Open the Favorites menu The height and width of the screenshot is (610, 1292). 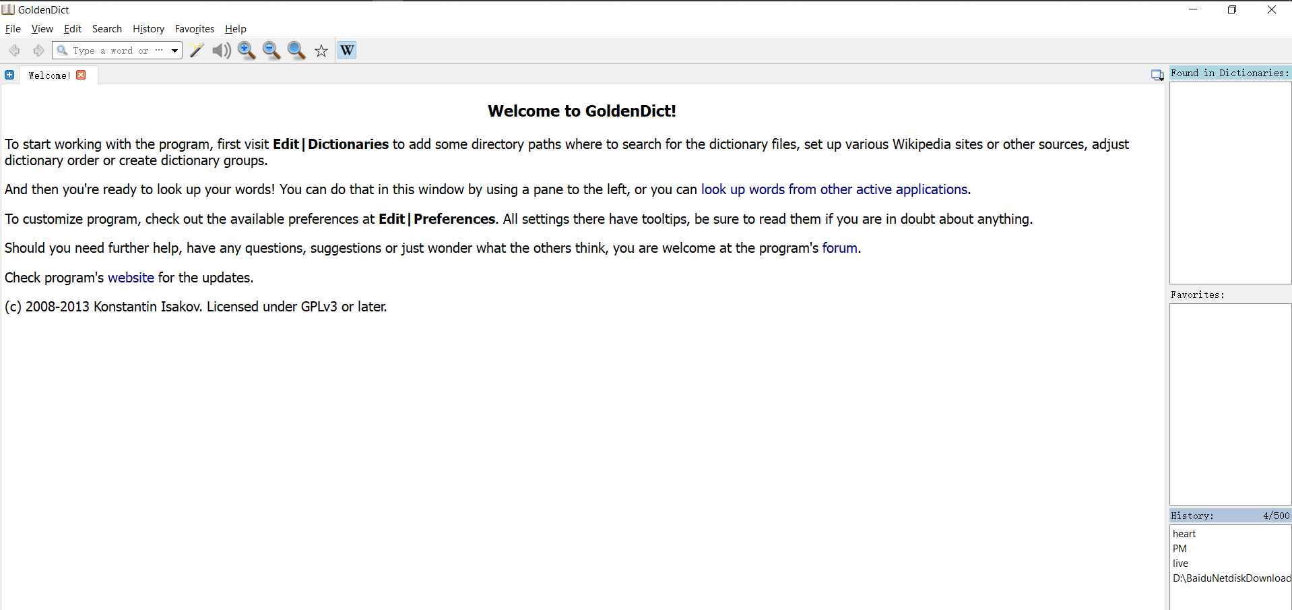[x=195, y=29]
